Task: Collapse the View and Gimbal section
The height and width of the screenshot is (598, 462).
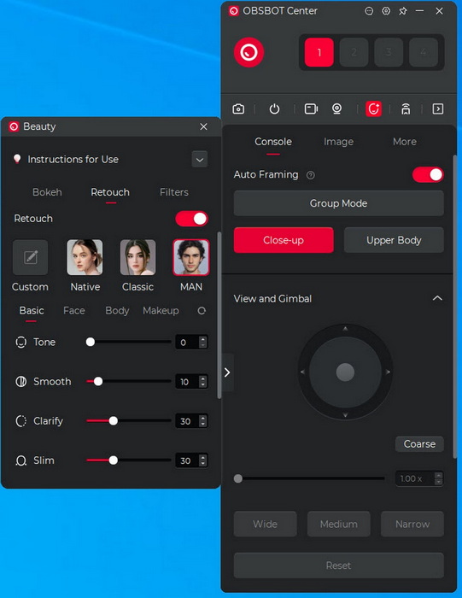Action: pyautogui.click(x=437, y=298)
